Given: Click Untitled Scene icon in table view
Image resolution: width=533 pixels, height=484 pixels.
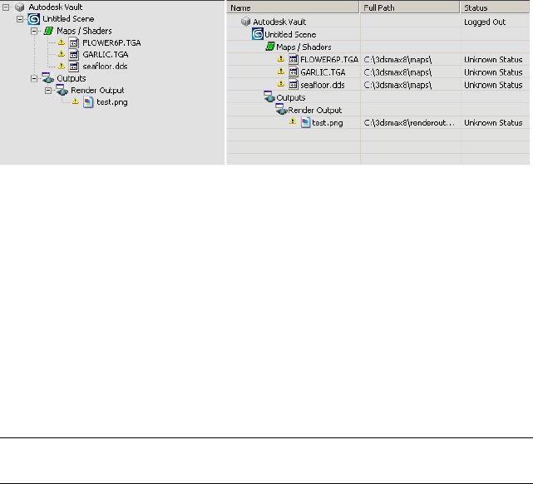Looking at the screenshot, I should [258, 34].
